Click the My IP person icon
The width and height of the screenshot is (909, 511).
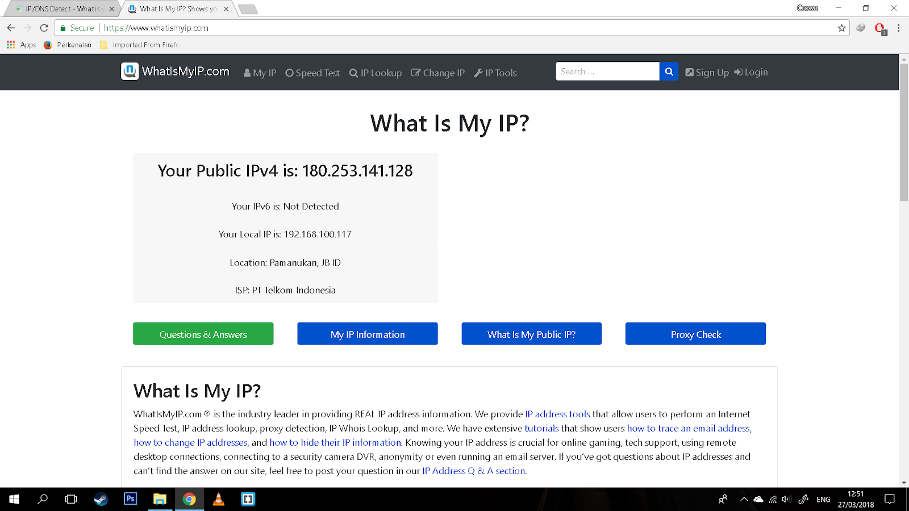tap(247, 73)
